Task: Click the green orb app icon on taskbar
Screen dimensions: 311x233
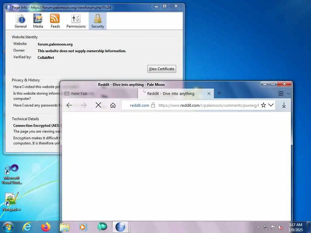Action: point(102,227)
